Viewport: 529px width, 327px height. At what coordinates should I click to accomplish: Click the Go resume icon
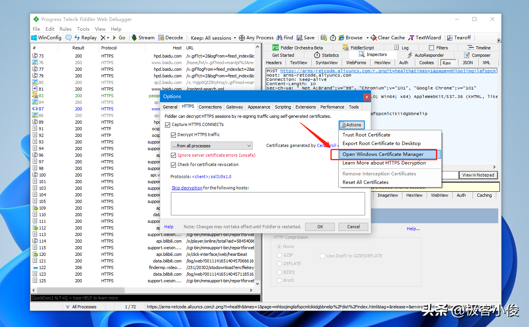click(x=114, y=38)
